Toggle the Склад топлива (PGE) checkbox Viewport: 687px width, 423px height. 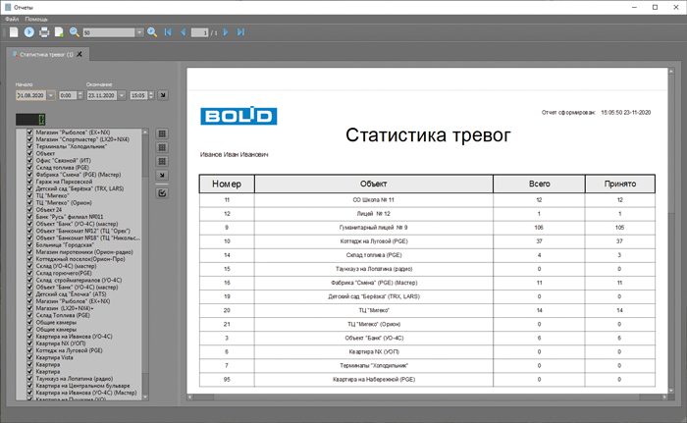(29, 167)
